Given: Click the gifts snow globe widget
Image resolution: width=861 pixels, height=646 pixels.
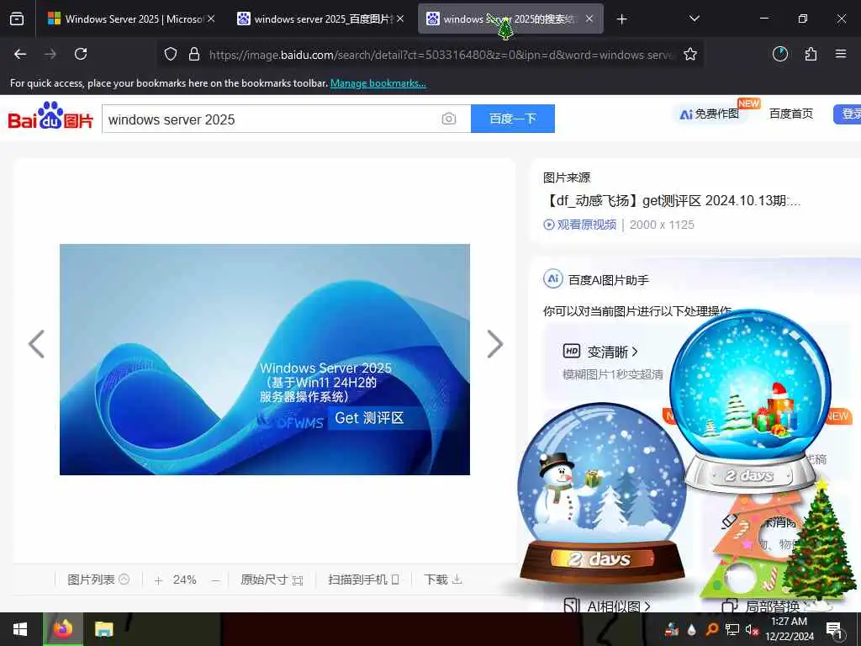Looking at the screenshot, I should [x=750, y=400].
